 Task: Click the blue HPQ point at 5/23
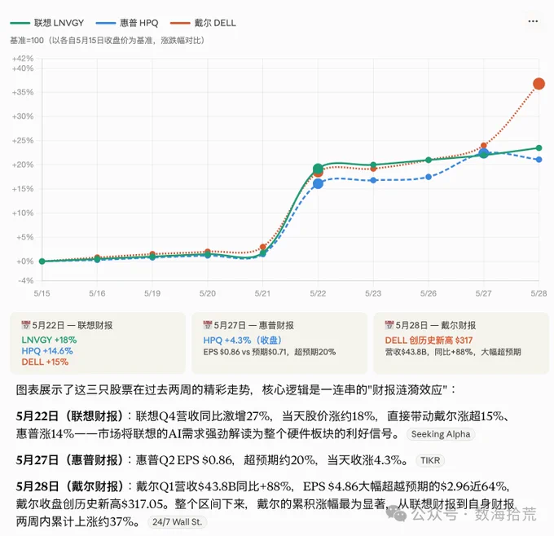pos(373,180)
